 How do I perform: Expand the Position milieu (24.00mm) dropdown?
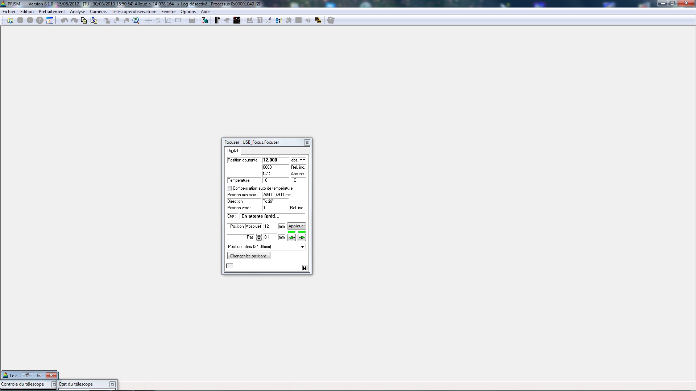click(x=302, y=247)
